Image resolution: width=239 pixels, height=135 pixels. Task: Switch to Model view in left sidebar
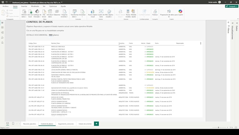pos(2,32)
